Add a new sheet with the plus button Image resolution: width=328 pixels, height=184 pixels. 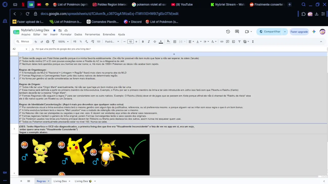pyautogui.click(x=21, y=181)
